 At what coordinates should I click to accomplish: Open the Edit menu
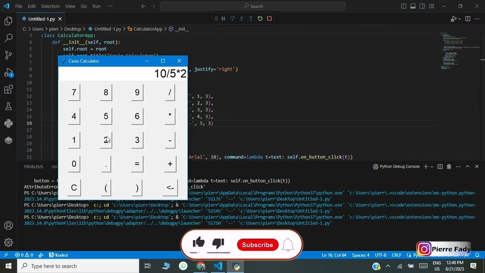pyautogui.click(x=32, y=6)
